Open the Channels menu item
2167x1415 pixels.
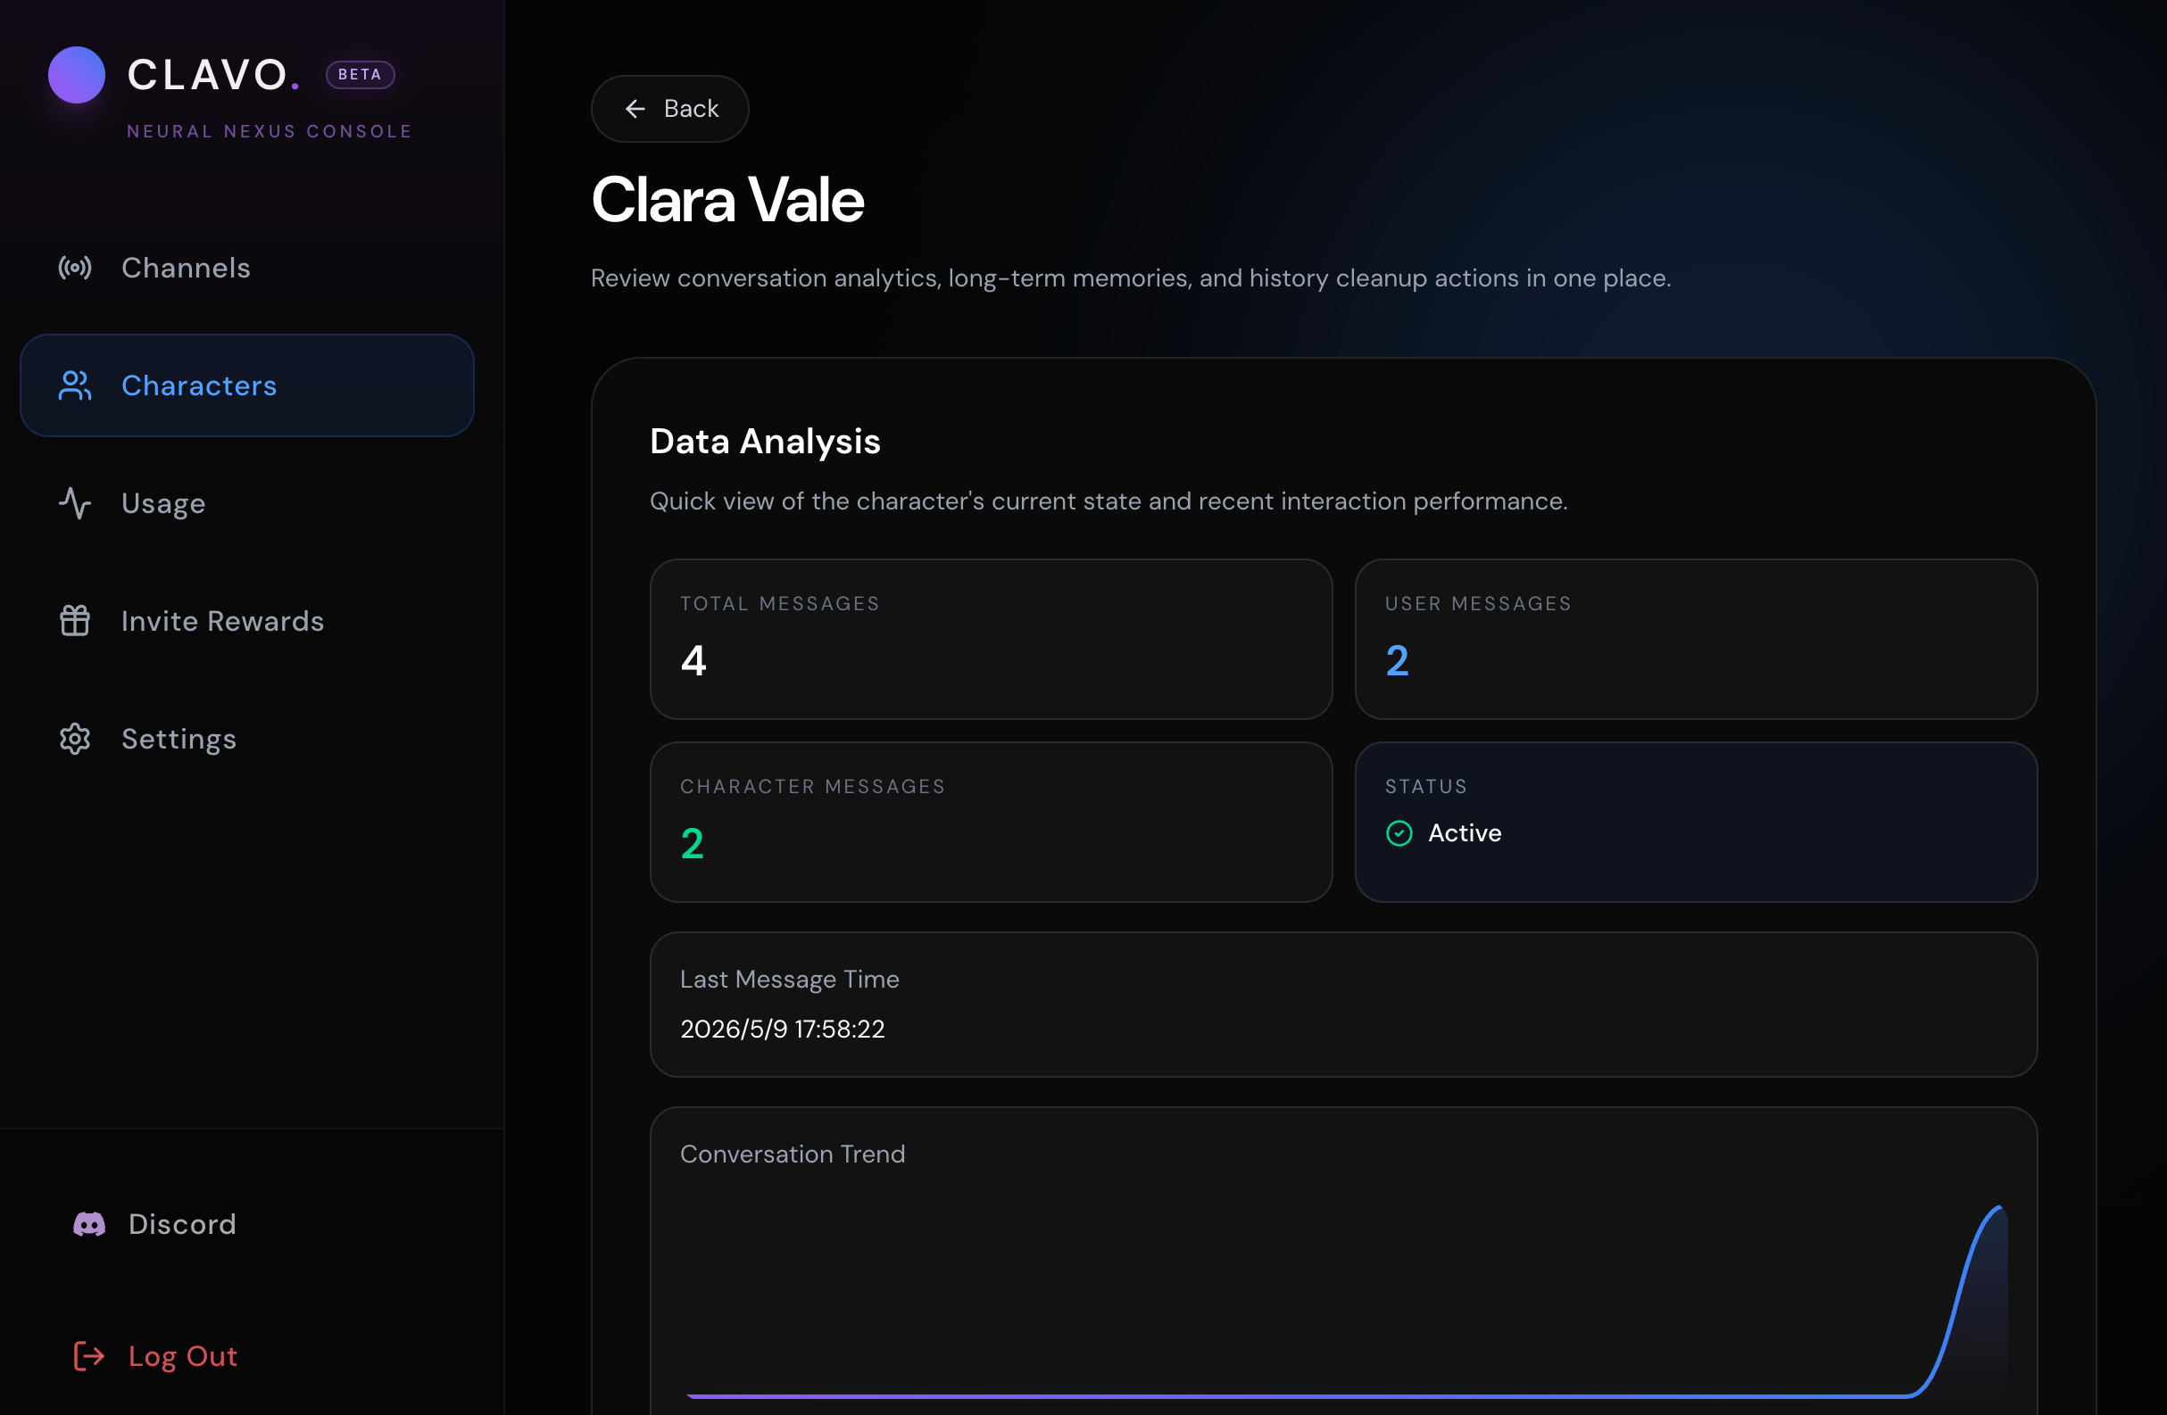click(246, 268)
